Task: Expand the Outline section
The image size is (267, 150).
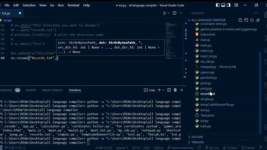Action: point(197,137)
